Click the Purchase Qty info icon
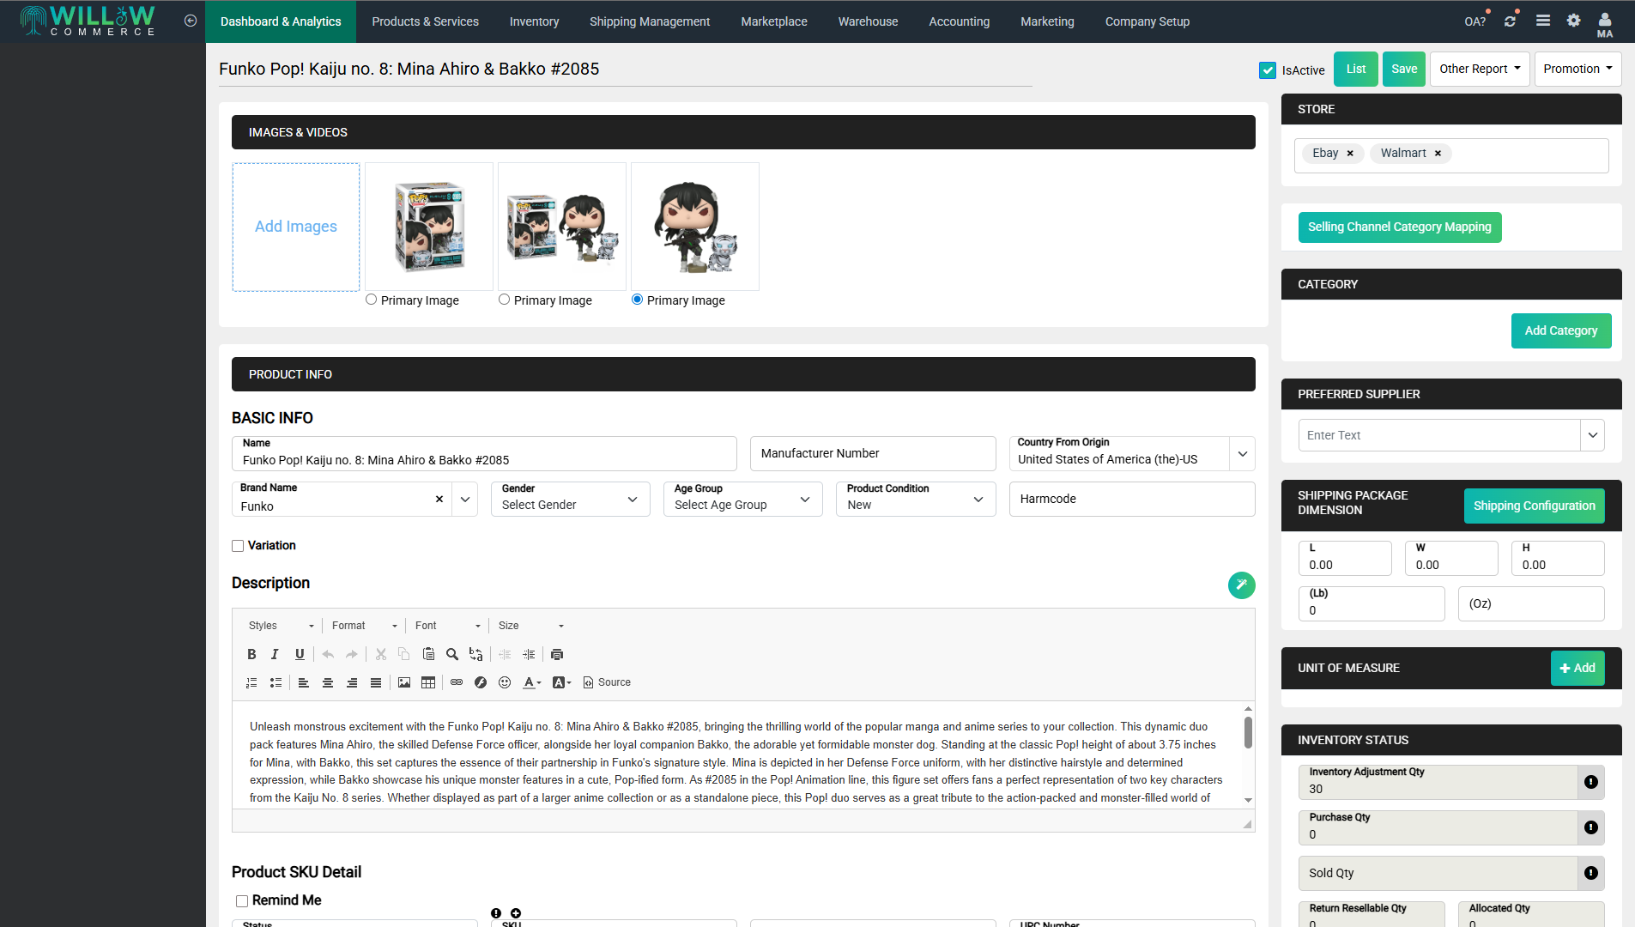The height and width of the screenshot is (927, 1635). [1591, 827]
